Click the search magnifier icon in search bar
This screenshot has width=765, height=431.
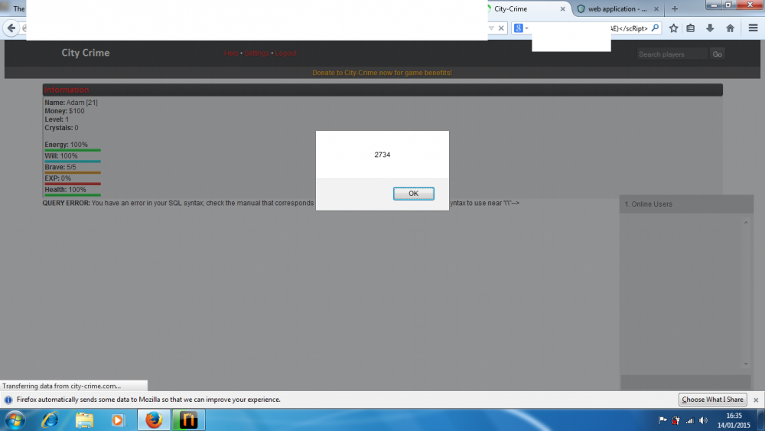coord(655,28)
